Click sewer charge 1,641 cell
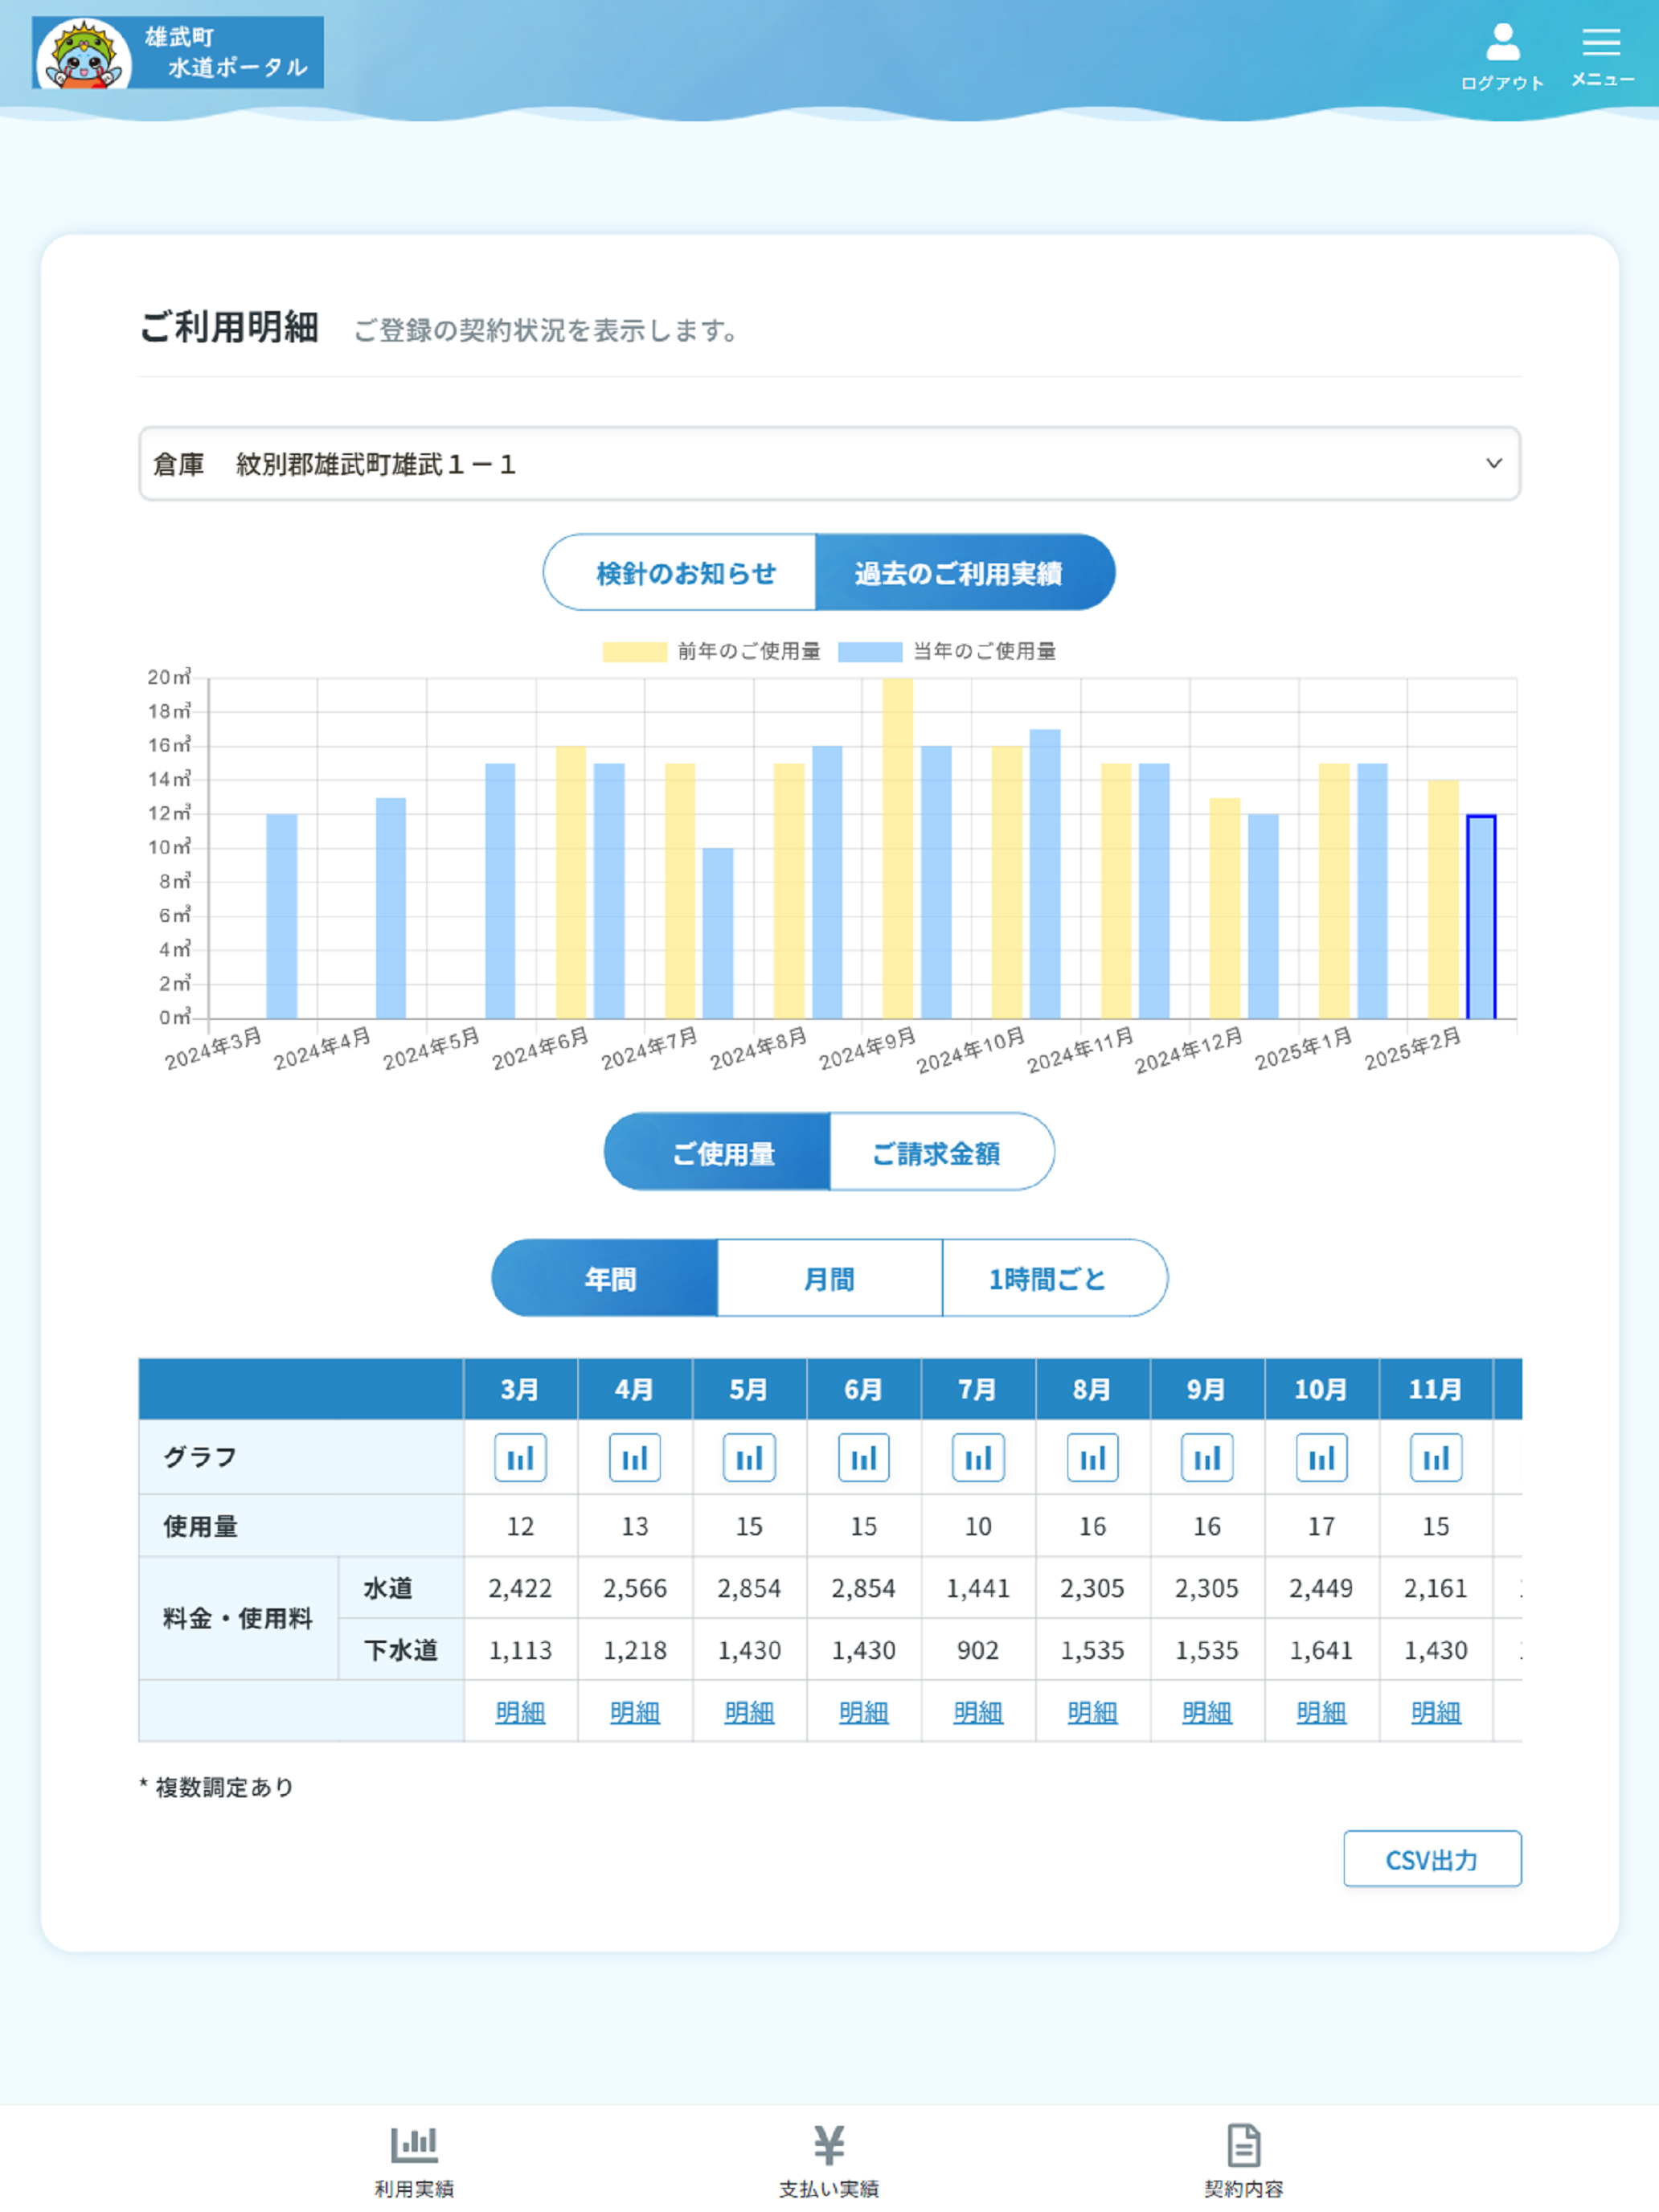This screenshot has width=1659, height=2212. [x=1321, y=1650]
